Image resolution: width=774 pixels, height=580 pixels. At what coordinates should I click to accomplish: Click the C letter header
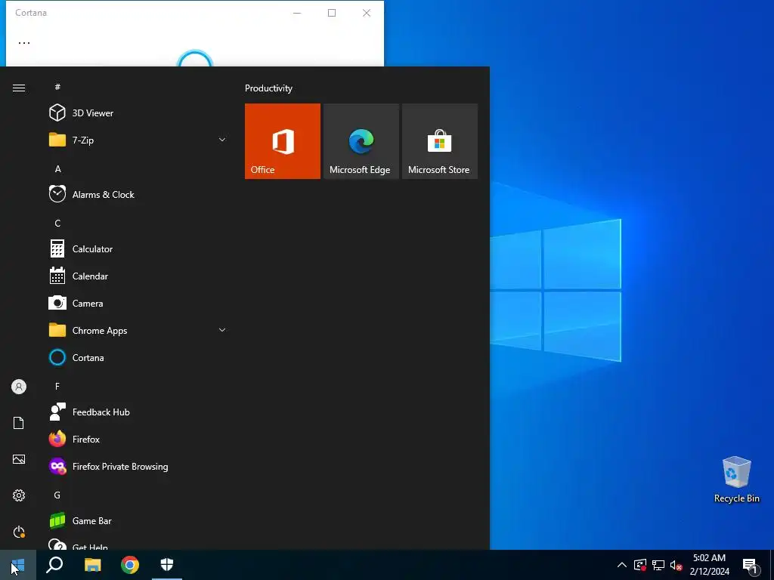57,223
